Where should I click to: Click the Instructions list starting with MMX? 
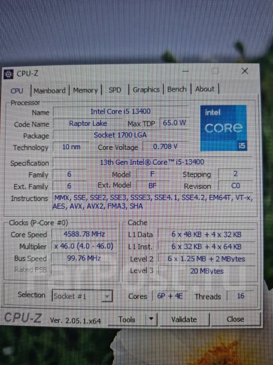tap(153, 202)
